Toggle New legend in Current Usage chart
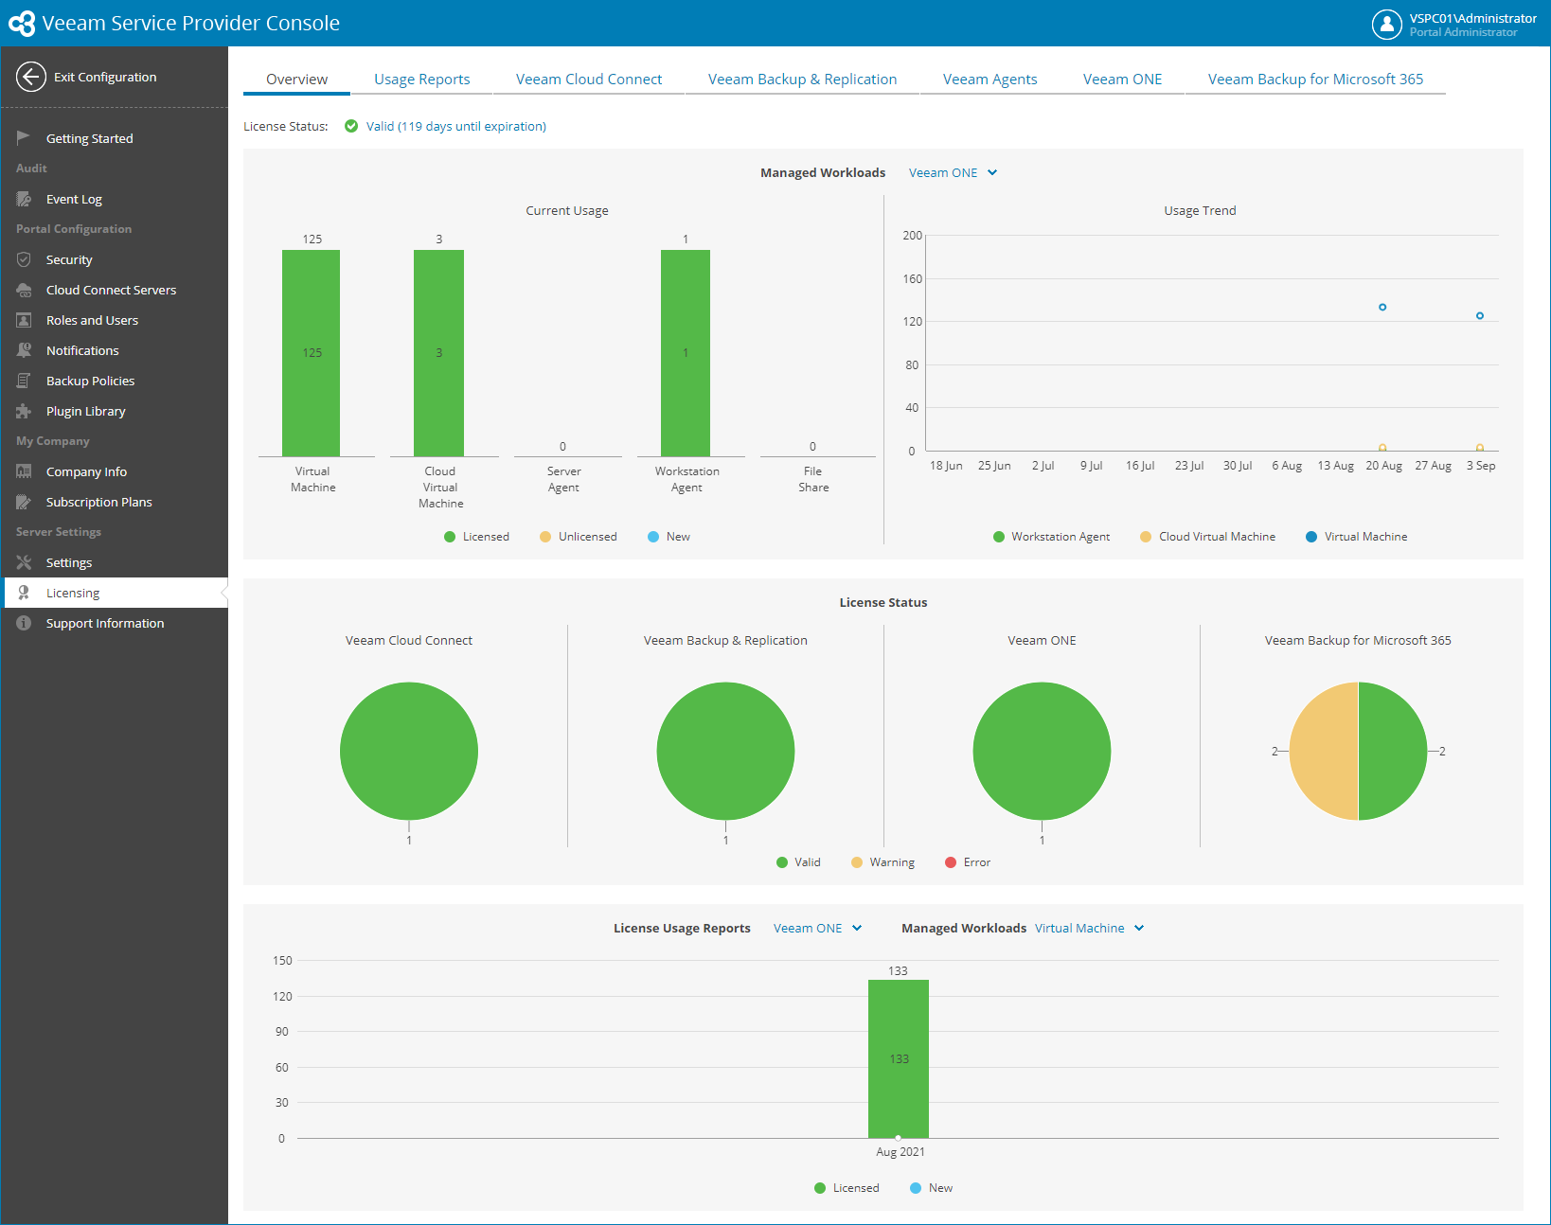 pyautogui.click(x=669, y=537)
